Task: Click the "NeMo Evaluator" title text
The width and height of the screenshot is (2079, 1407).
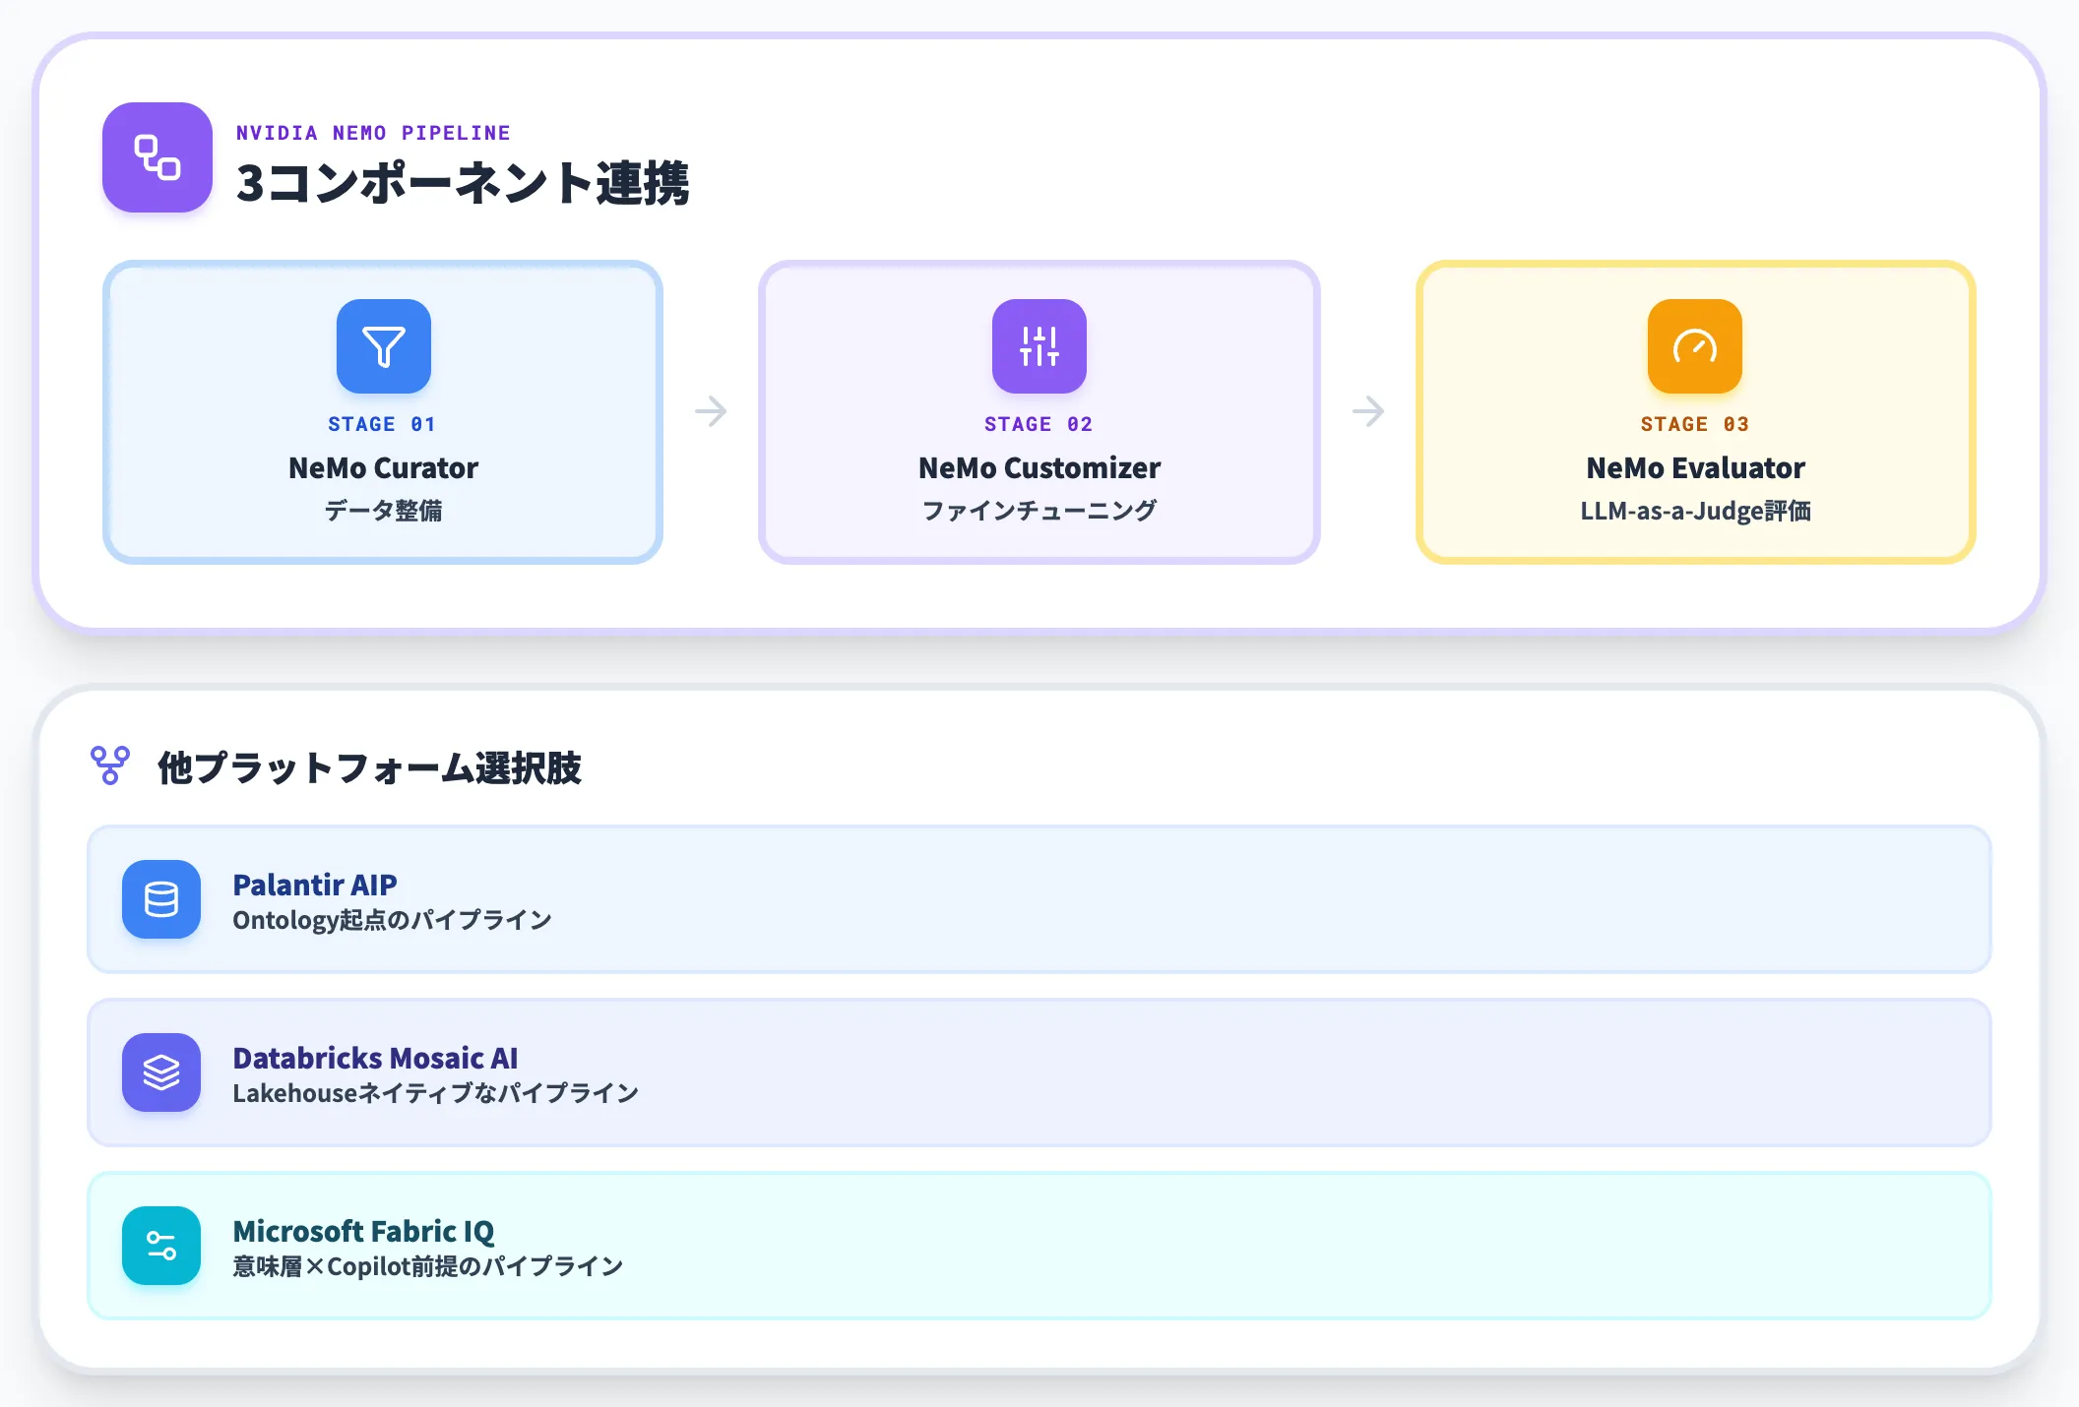Action: 1696,467
